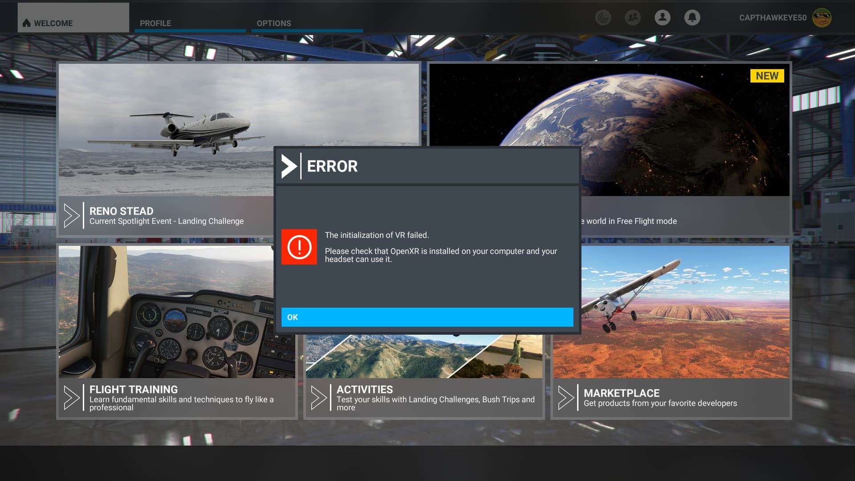Image resolution: width=855 pixels, height=481 pixels.
Task: Click the profile person icon
Action: [x=663, y=17]
